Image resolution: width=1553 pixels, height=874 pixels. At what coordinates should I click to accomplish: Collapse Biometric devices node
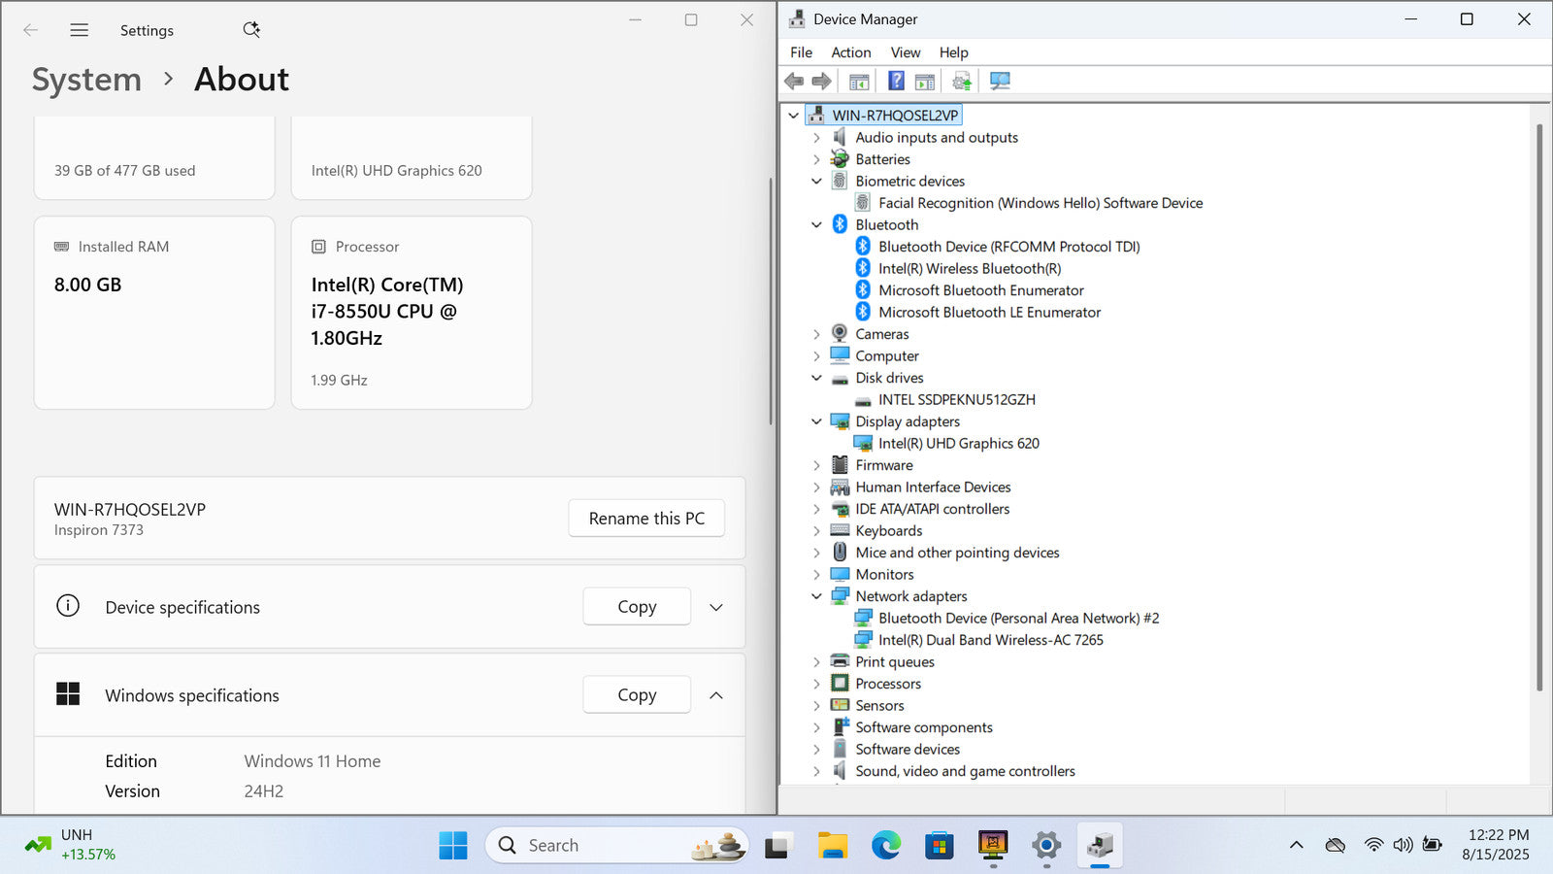(816, 182)
